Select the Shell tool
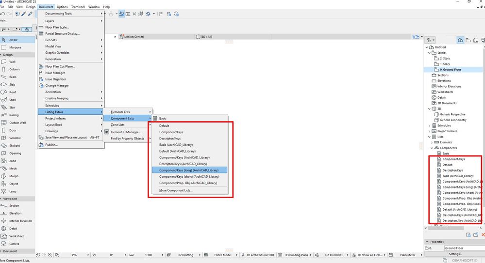This screenshot has width=485, height=263. (17, 100)
